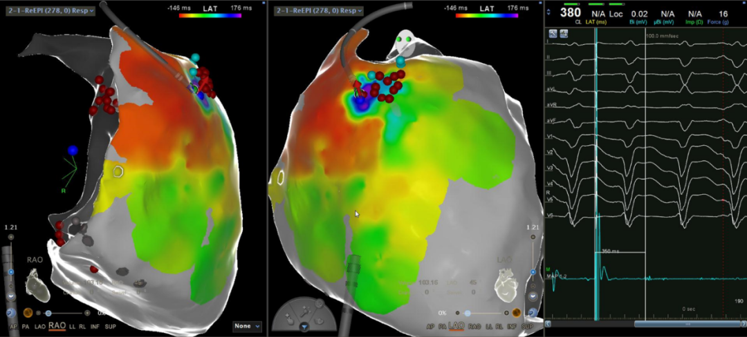The height and width of the screenshot is (337, 747).
Task: Select RL view in right viewer
Action: point(499,326)
